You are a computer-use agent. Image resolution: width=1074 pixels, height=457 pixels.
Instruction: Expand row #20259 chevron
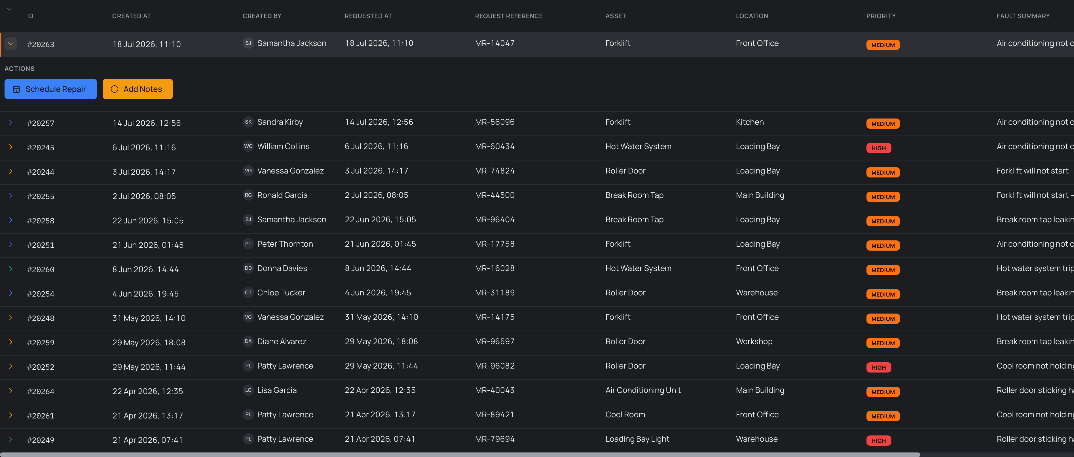click(11, 342)
